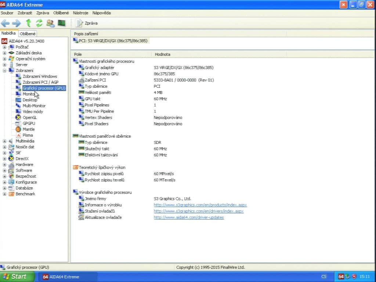The height and width of the screenshot is (282, 376).
Task: Click the Databáze icon in tree
Action: [x=11, y=188]
